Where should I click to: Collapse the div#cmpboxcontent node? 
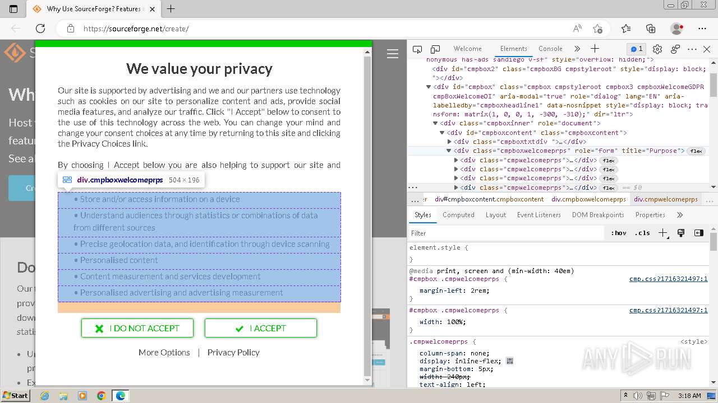tap(442, 133)
